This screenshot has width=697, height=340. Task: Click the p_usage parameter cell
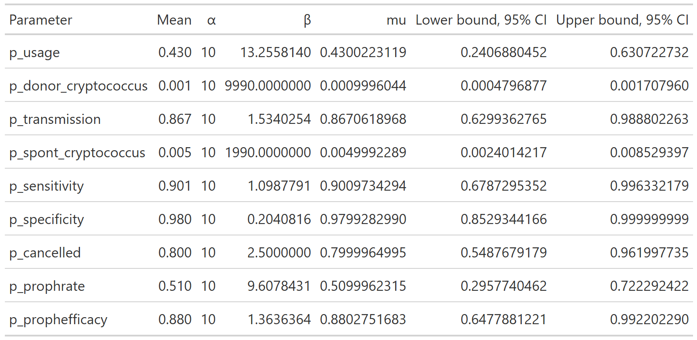[34, 53]
